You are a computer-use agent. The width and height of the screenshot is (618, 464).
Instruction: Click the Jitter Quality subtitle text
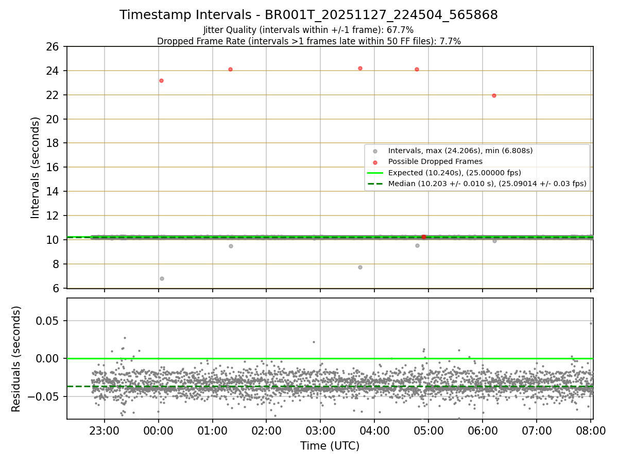[308, 30]
